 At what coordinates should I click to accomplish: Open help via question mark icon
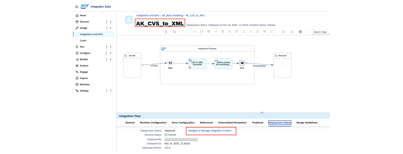(300, 32)
